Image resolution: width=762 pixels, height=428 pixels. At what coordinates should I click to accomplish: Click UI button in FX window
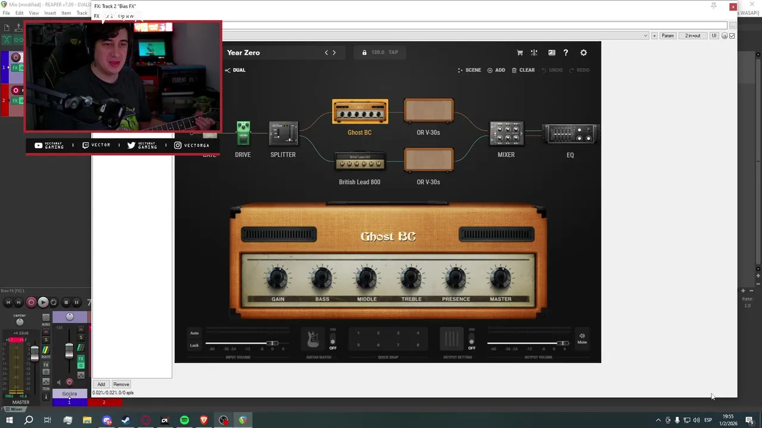point(714,36)
